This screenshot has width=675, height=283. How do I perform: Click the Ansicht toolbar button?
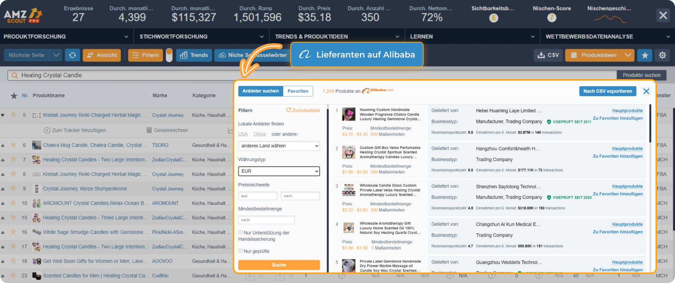click(102, 55)
